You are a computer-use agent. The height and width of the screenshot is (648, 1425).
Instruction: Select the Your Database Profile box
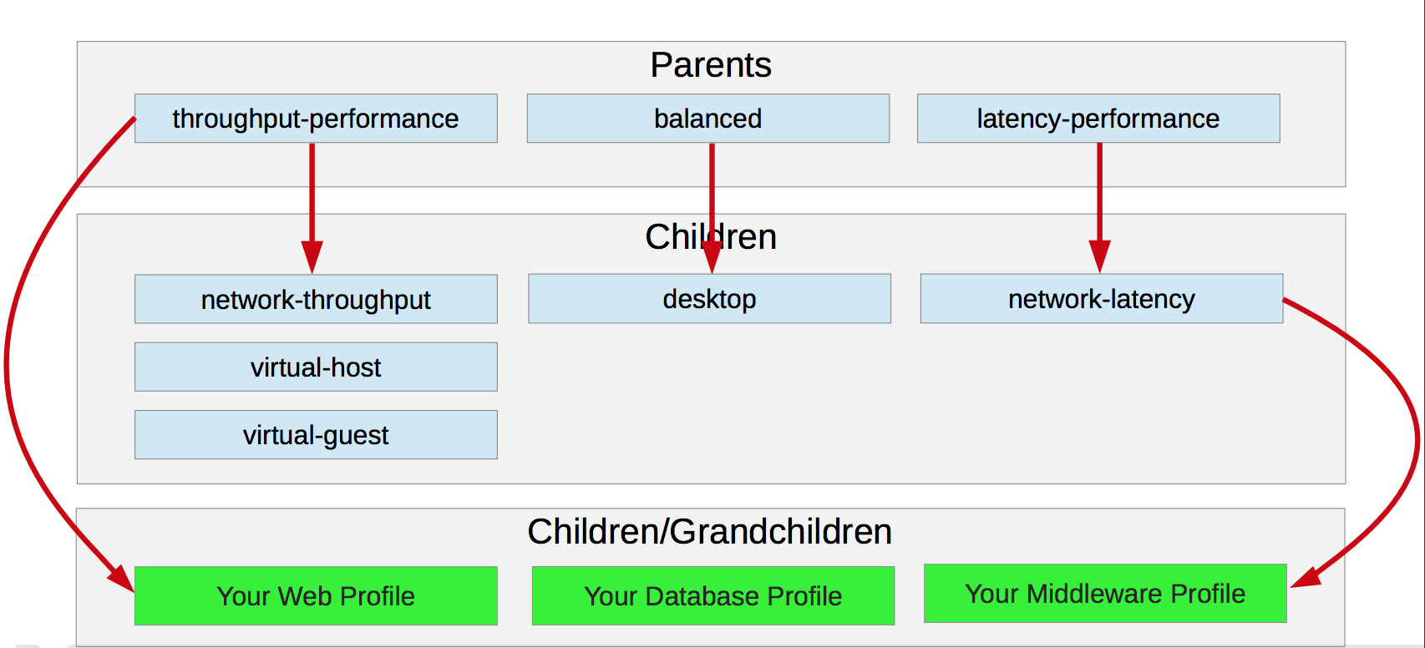pos(712,595)
